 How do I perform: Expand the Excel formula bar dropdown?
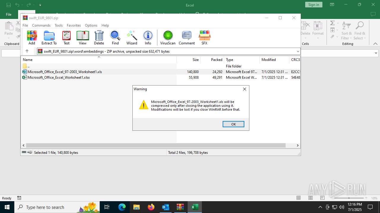(376, 53)
